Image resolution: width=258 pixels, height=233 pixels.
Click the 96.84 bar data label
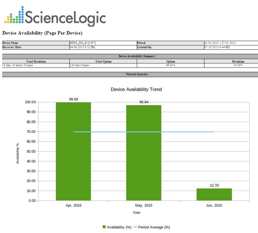144,102
